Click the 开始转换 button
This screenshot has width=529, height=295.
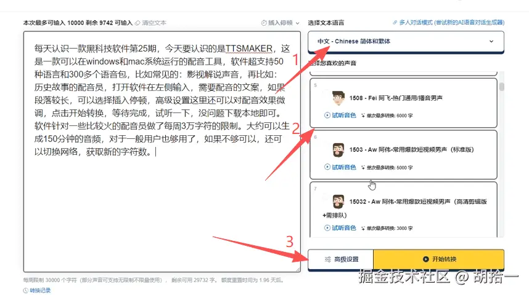(439, 259)
